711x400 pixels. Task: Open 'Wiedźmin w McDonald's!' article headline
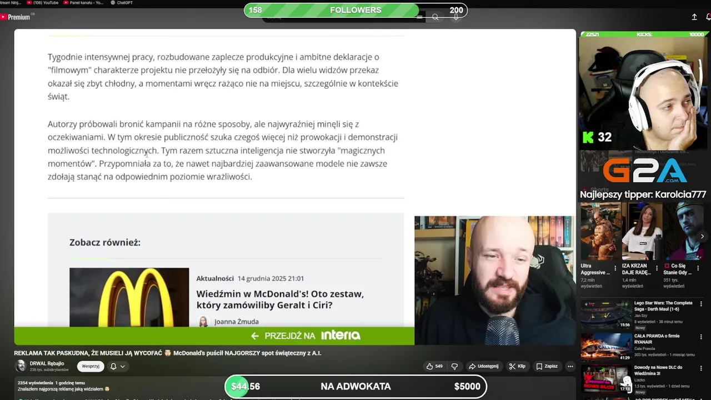pos(280,299)
